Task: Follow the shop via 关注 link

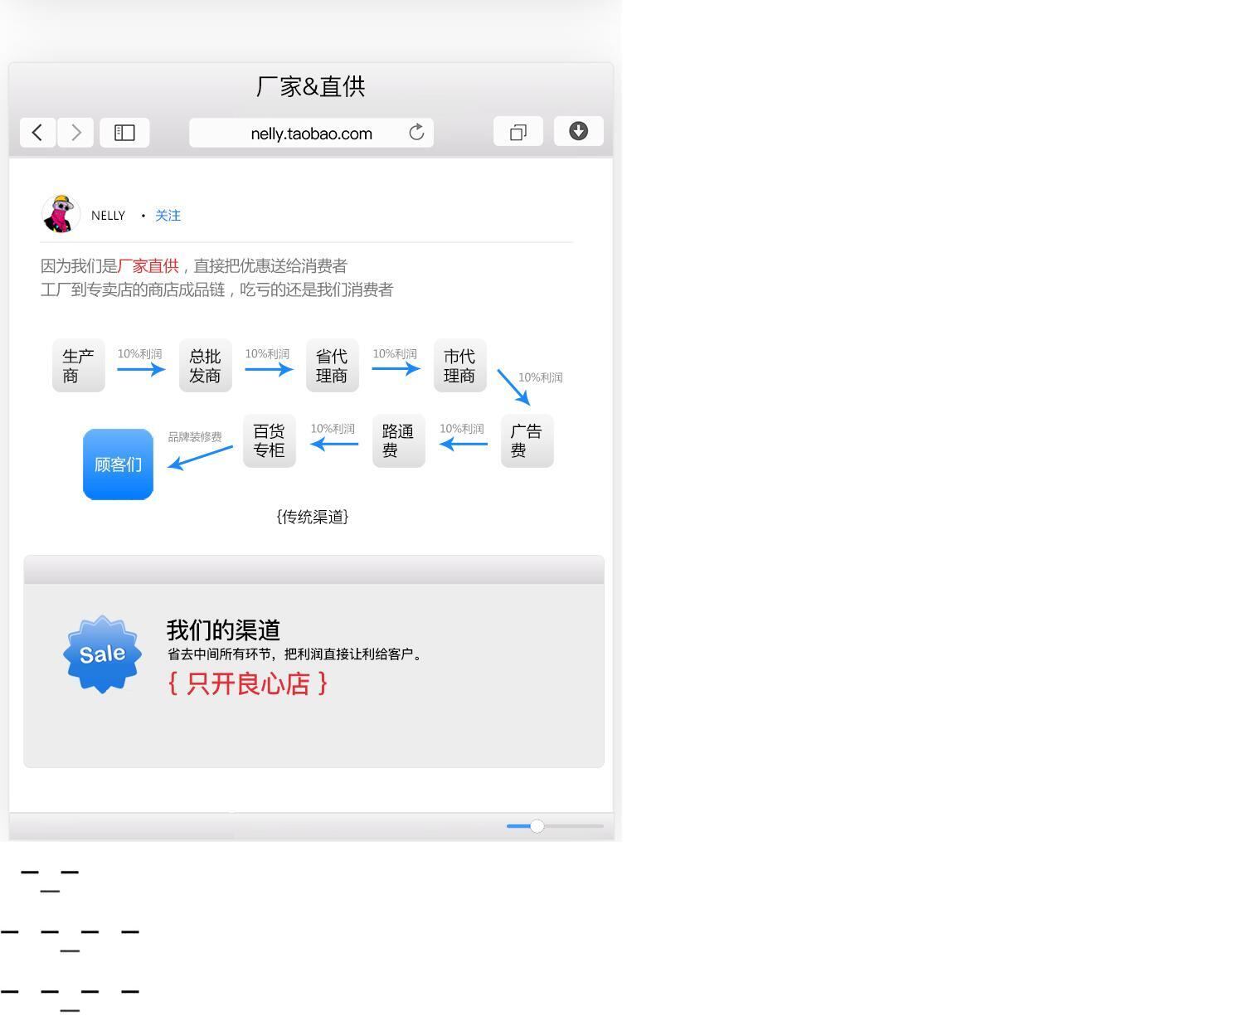Action: (x=168, y=216)
